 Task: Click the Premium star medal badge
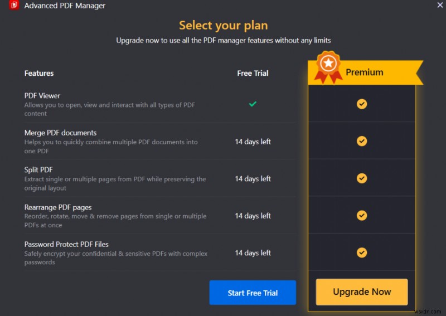(x=328, y=66)
